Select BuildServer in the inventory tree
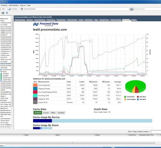 (x=4, y=108)
